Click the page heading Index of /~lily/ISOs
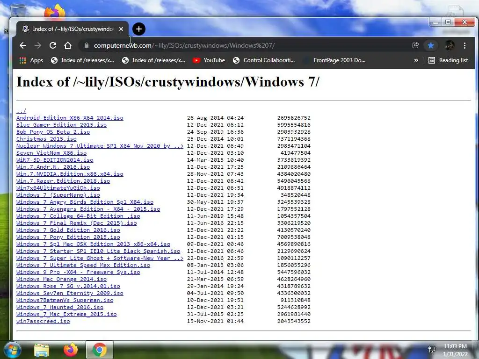 (168, 82)
